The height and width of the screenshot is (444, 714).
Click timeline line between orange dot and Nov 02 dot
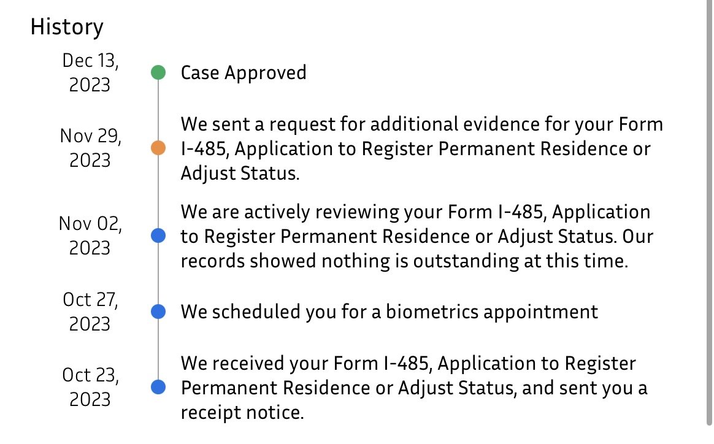click(x=158, y=192)
